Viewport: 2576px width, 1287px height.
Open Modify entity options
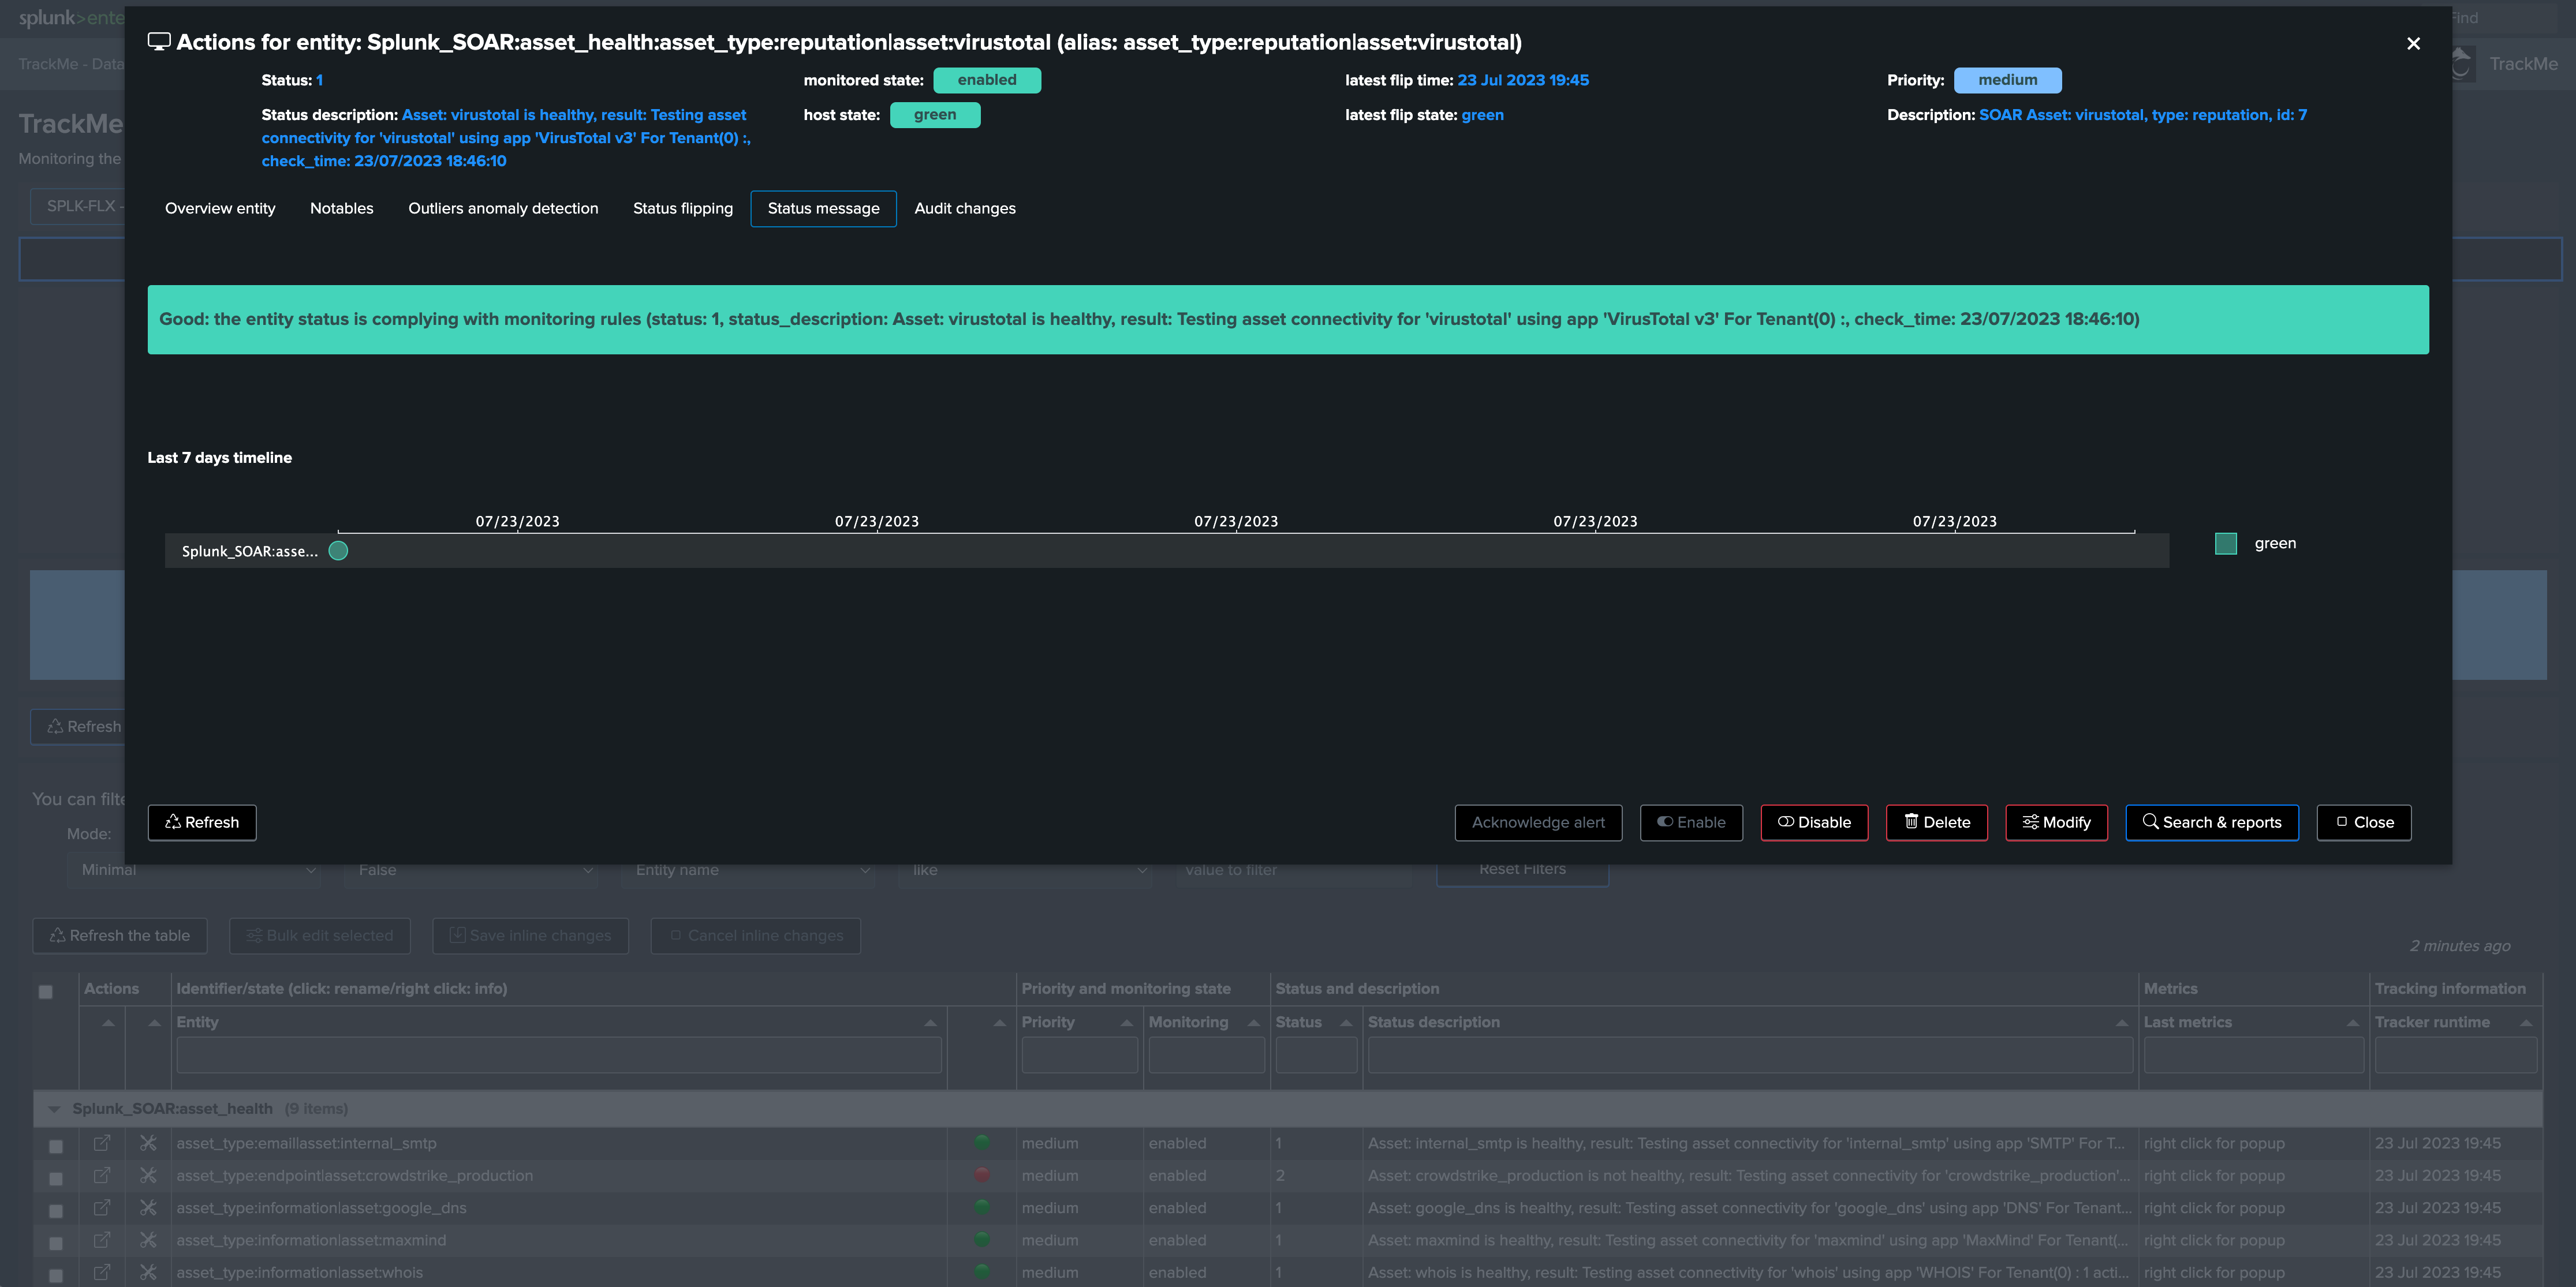[x=2056, y=822]
